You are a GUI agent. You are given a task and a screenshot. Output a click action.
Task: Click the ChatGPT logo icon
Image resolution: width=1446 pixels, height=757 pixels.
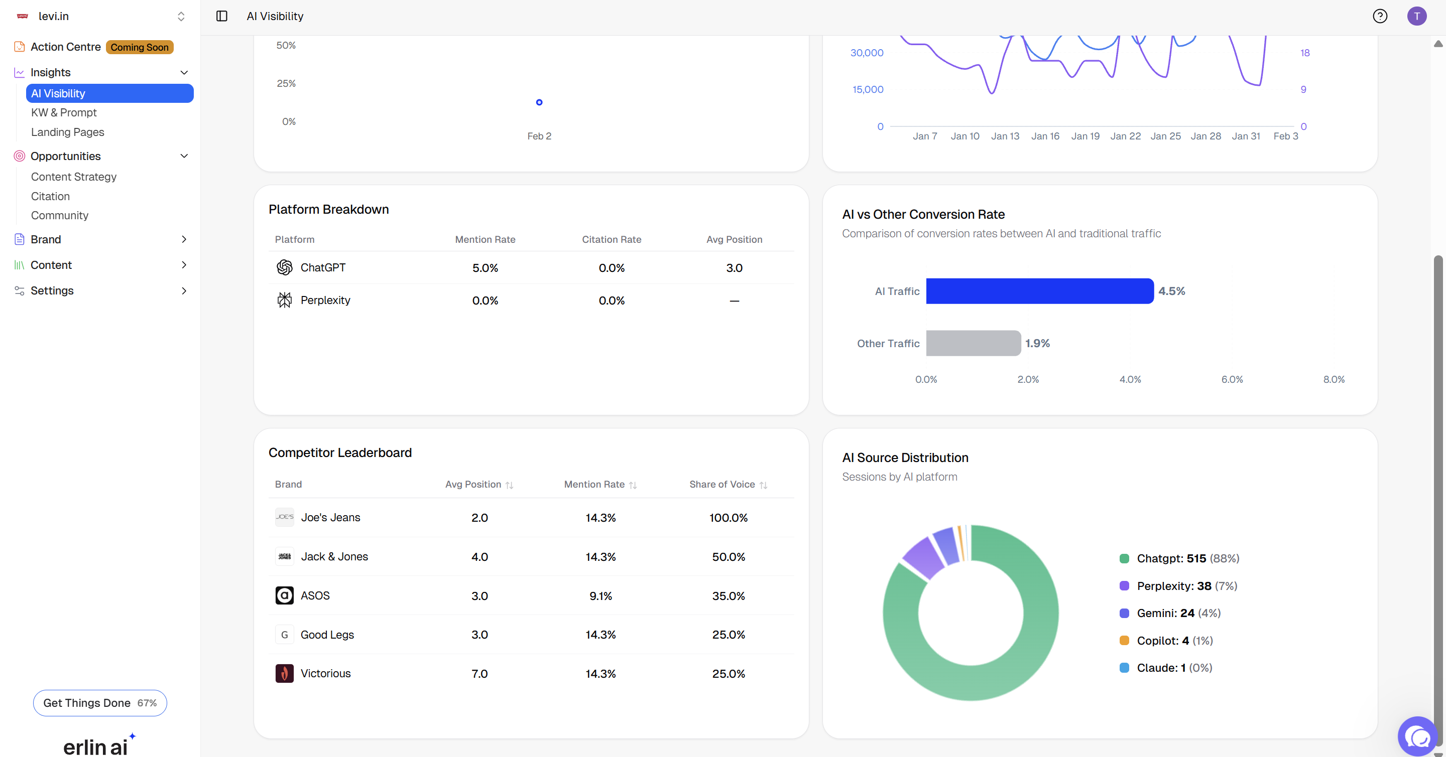[285, 267]
